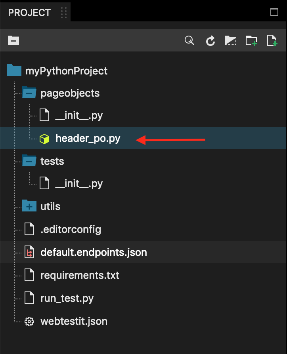Select the tests folder name

coord(52,162)
